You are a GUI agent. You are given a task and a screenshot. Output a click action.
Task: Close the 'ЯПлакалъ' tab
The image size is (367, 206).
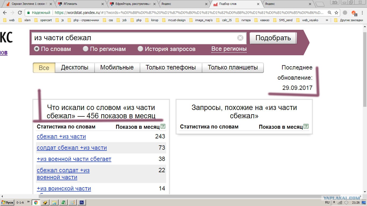(x=103, y=4)
